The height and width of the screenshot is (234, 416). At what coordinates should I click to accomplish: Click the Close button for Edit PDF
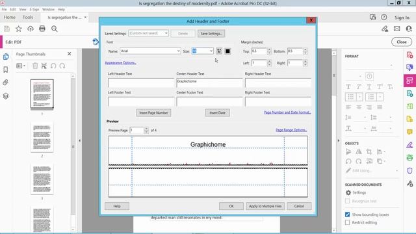pos(402,42)
